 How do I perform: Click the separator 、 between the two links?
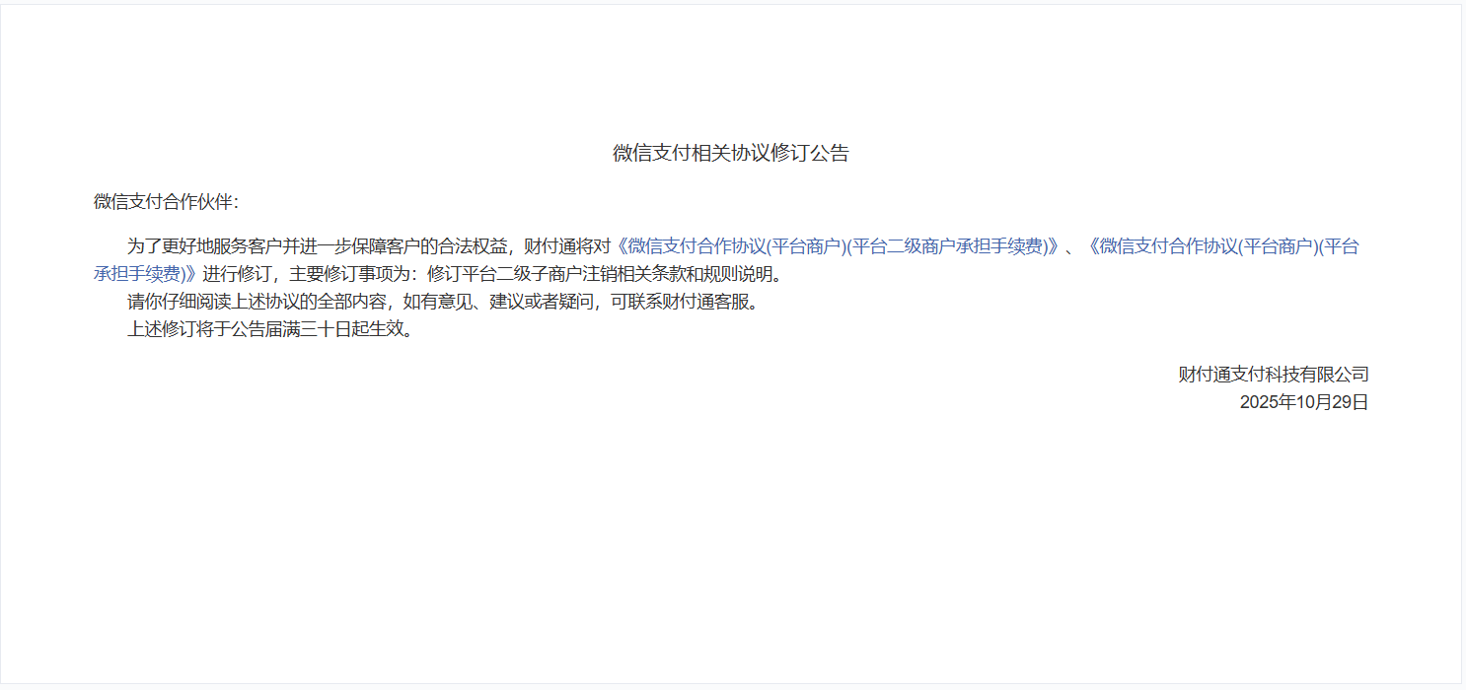(1072, 246)
